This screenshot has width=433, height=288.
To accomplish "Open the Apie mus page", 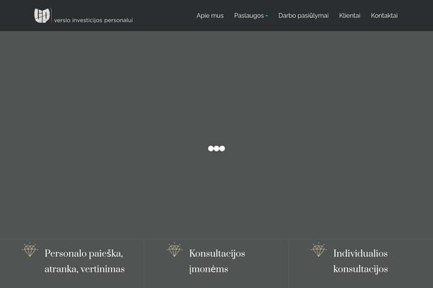I will pyautogui.click(x=210, y=16).
